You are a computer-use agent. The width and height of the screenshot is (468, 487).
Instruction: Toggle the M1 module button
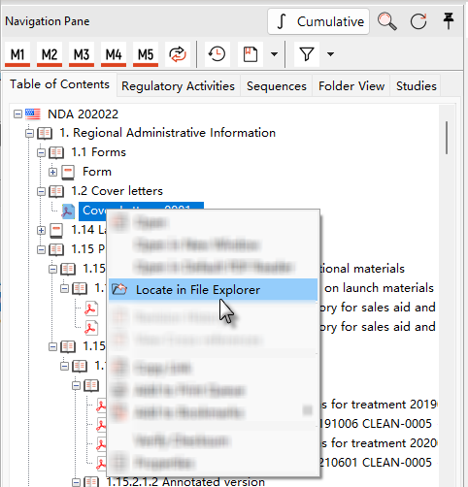(x=17, y=54)
